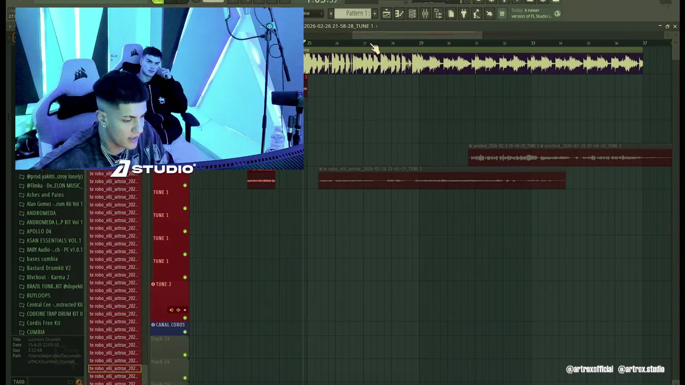Click the playlist scroll-right arrow button
This screenshot has width=685, height=385.
coord(668,35)
